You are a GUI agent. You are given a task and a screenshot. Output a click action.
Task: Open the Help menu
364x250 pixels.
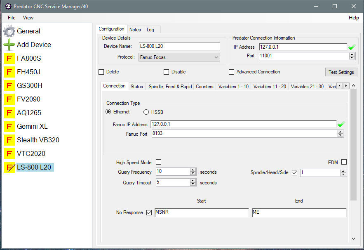pyautogui.click(x=354, y=18)
